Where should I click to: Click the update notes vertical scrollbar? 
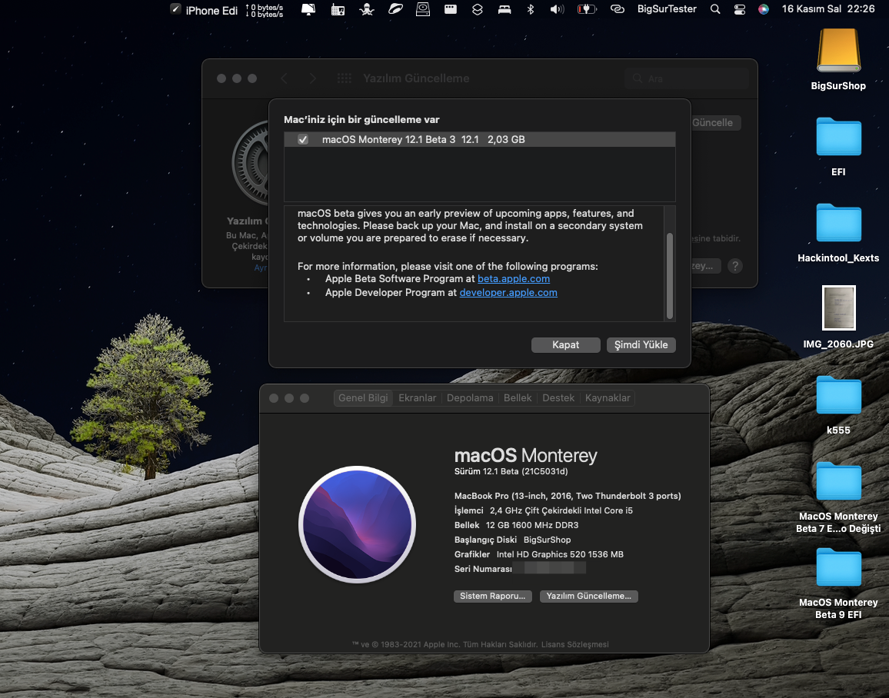point(670,275)
